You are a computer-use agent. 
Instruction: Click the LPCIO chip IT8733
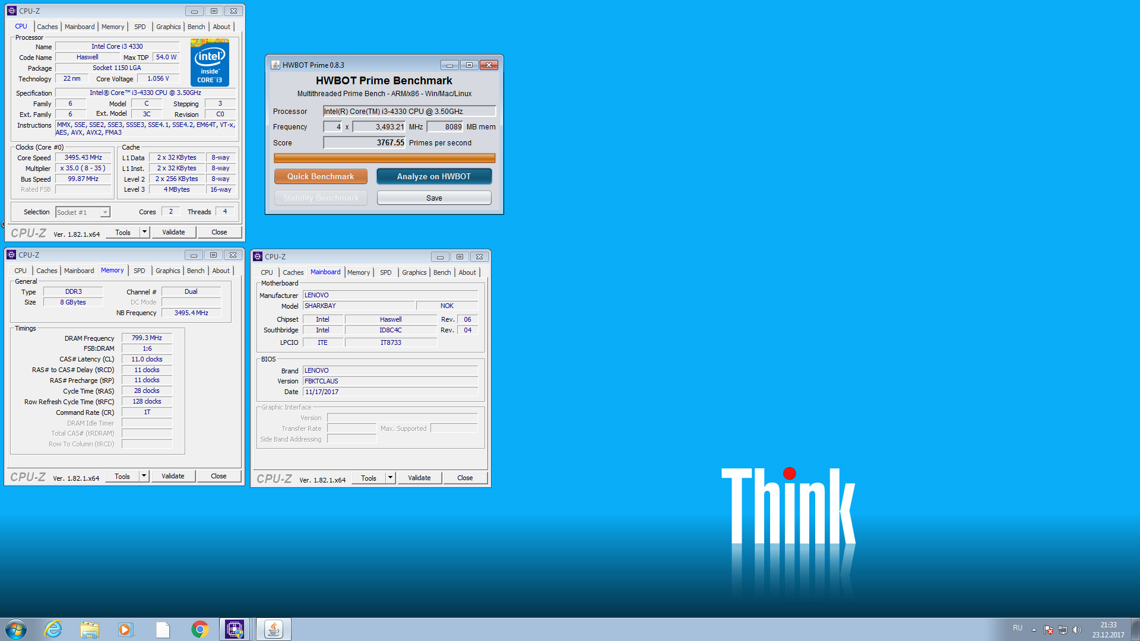[x=391, y=342]
